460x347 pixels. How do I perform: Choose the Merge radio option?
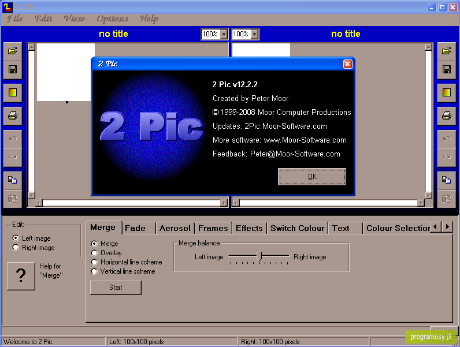point(94,244)
